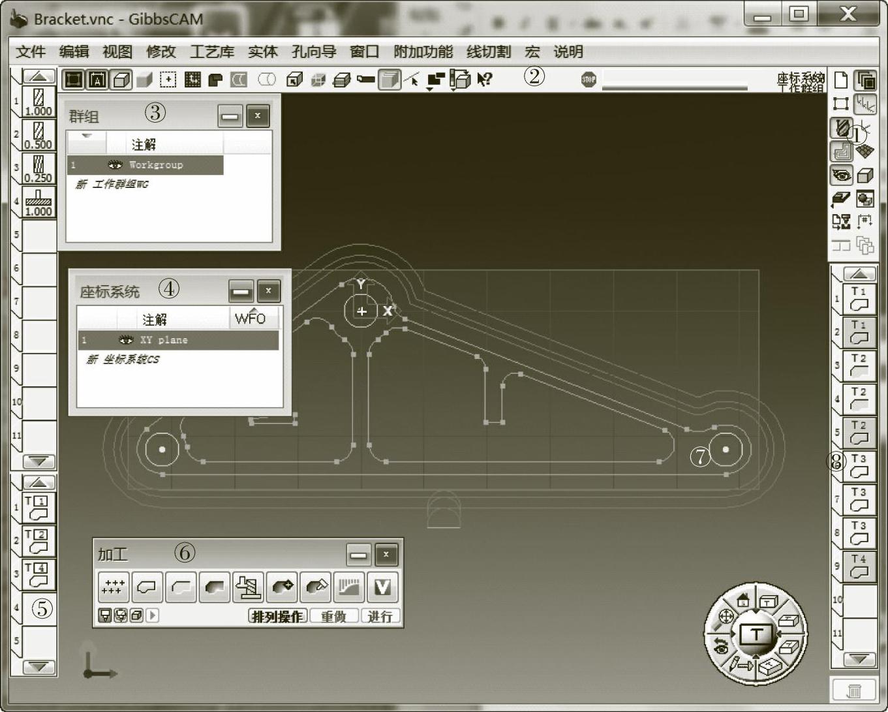Viewport: 888px width, 712px height.
Task: Open the 视图 menu
Action: (117, 52)
